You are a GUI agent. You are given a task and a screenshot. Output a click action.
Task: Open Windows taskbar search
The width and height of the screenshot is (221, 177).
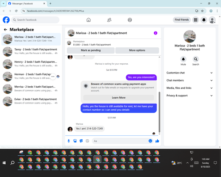pyautogui.click(x=12, y=163)
